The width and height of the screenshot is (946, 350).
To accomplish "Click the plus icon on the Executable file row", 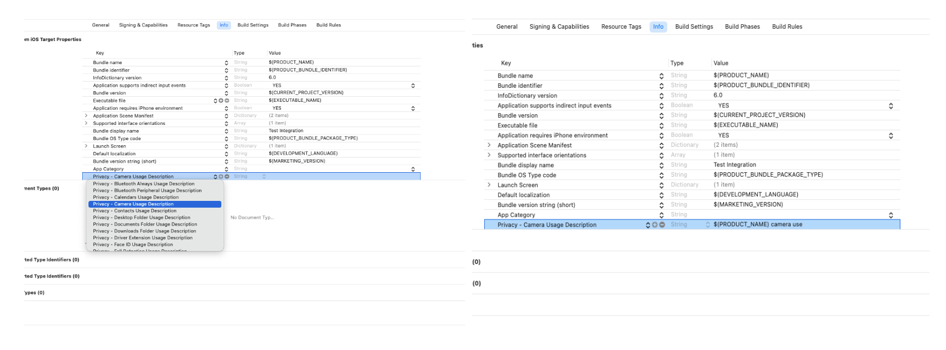I will [x=221, y=101].
